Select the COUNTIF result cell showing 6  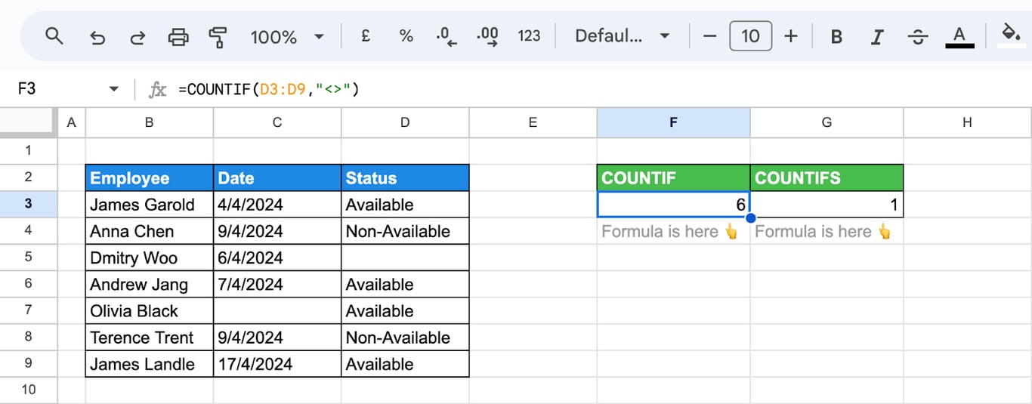tap(673, 205)
